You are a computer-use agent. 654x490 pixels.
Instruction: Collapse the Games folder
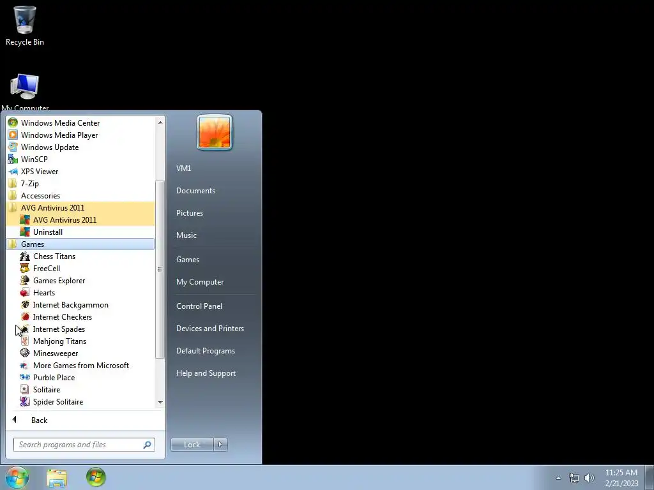[x=80, y=244]
